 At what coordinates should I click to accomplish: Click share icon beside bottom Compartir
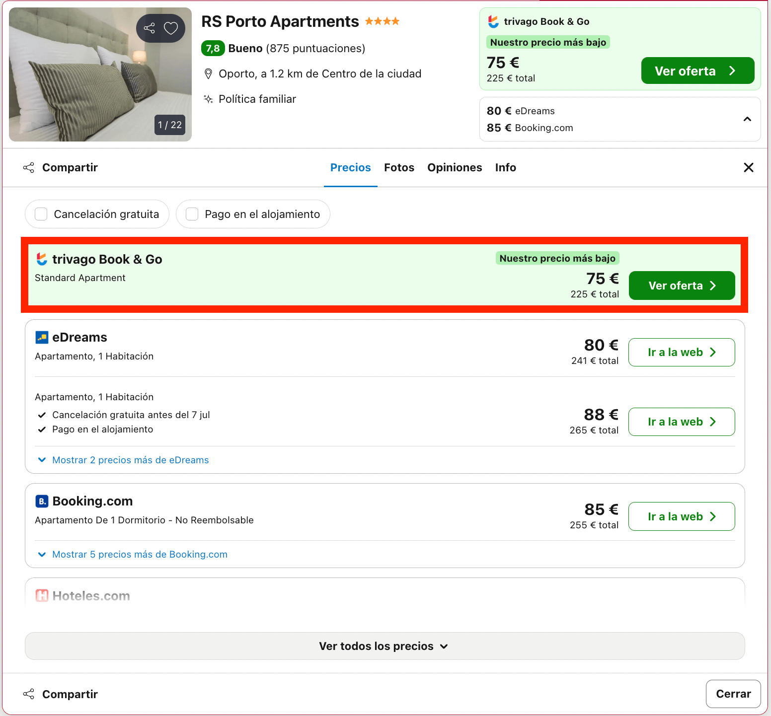tap(29, 694)
